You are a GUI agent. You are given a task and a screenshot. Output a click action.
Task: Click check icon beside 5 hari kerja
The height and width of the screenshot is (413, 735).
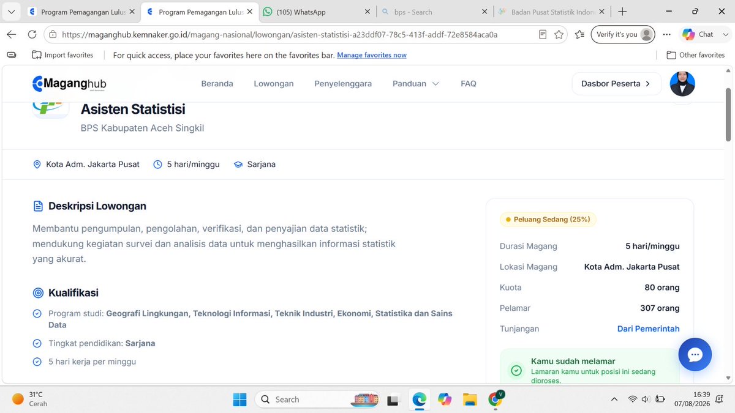point(37,362)
